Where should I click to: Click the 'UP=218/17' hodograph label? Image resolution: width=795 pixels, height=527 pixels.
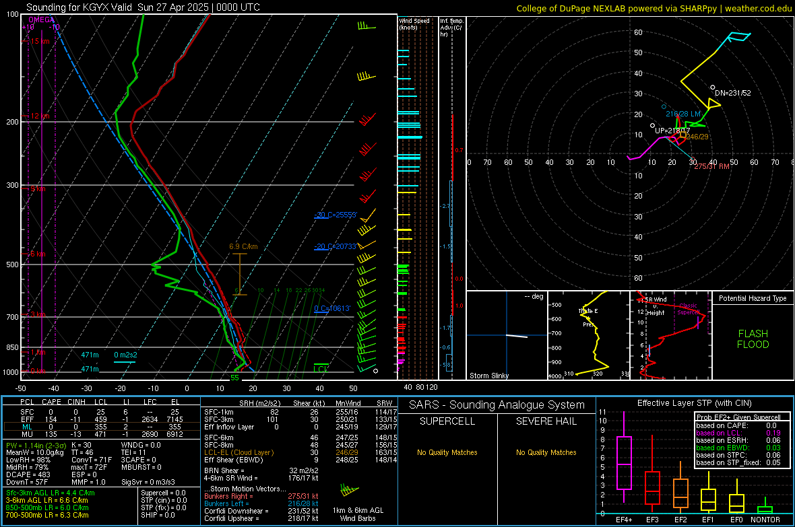[x=672, y=131]
